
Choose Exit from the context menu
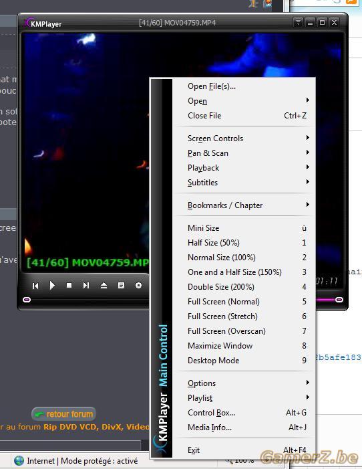point(244,450)
